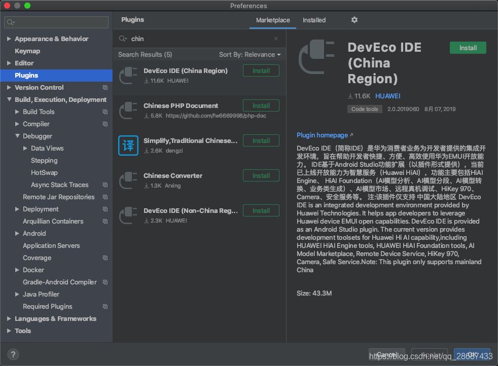The width and height of the screenshot is (498, 366).
Task: Clear search text using the x icon
Action: tap(276, 39)
